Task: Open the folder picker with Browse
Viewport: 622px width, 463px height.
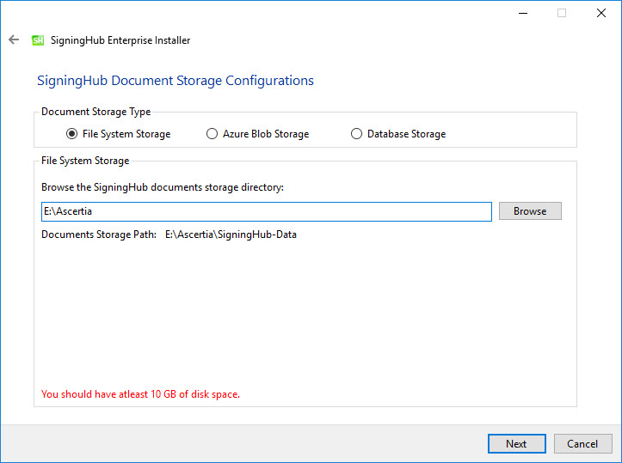Action: click(x=530, y=211)
